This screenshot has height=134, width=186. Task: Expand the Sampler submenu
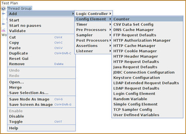click(93, 35)
